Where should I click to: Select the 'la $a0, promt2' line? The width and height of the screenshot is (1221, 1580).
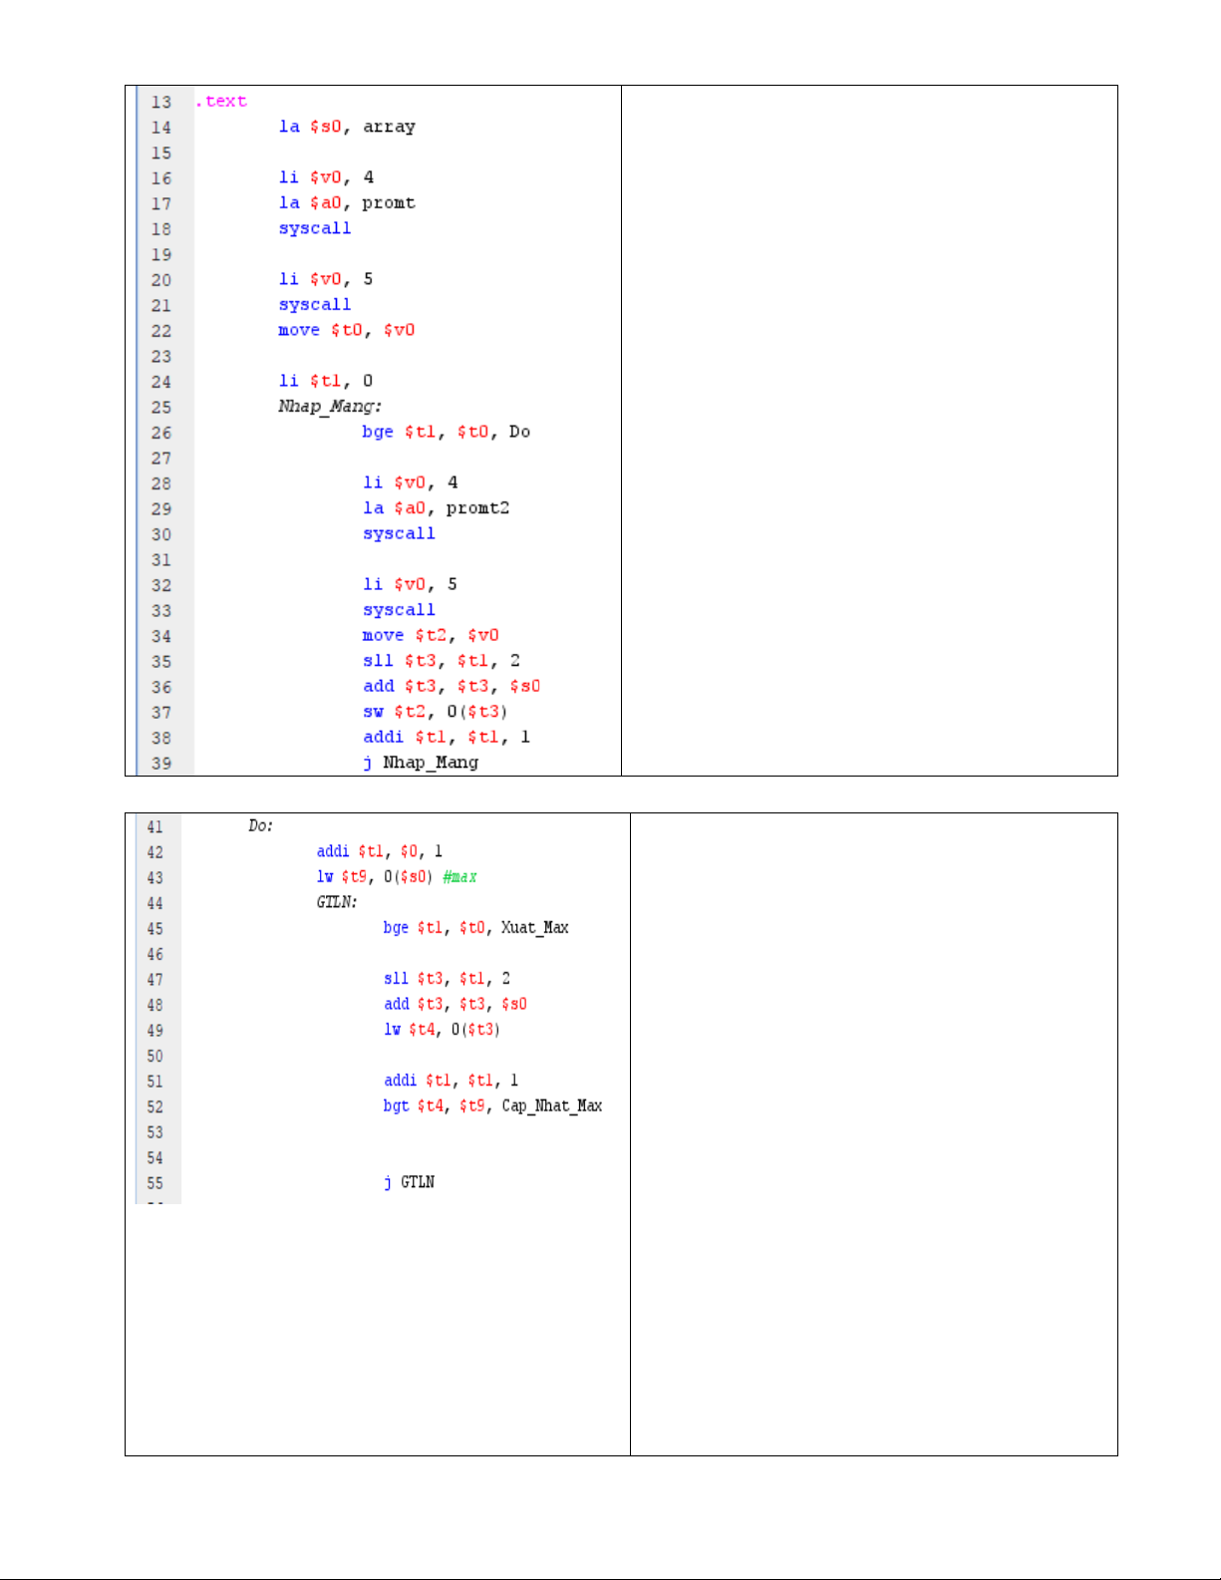[436, 508]
